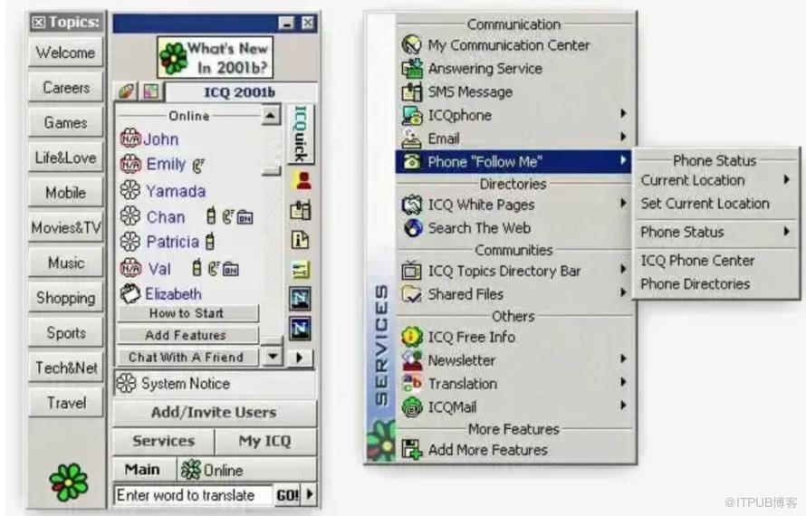Click the ICQ White Pages icon

click(x=412, y=205)
